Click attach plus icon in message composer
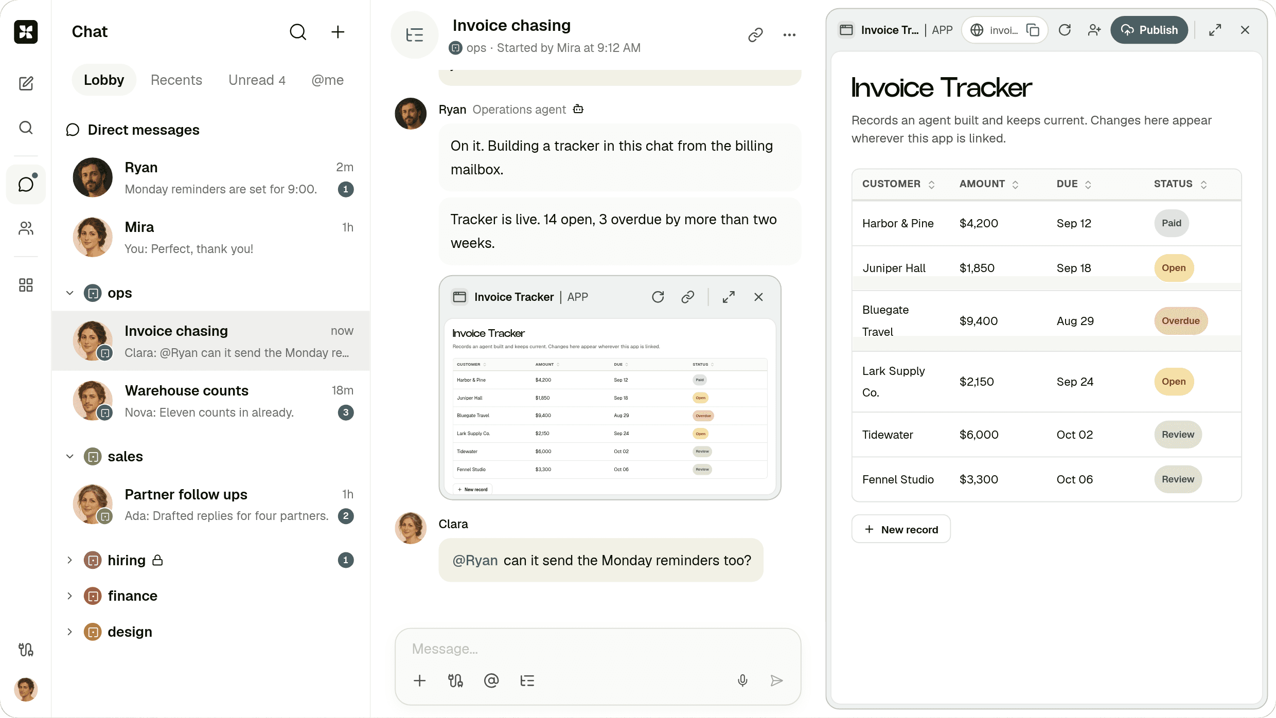The height and width of the screenshot is (718, 1276). tap(420, 680)
